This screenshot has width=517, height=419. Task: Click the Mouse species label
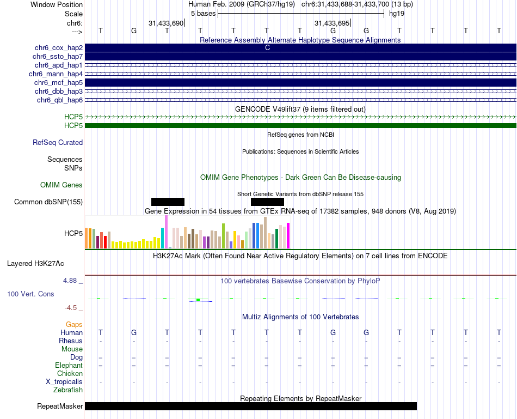[72, 349]
